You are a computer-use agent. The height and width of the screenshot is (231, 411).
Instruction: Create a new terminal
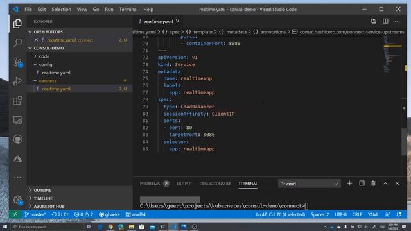click(349, 184)
